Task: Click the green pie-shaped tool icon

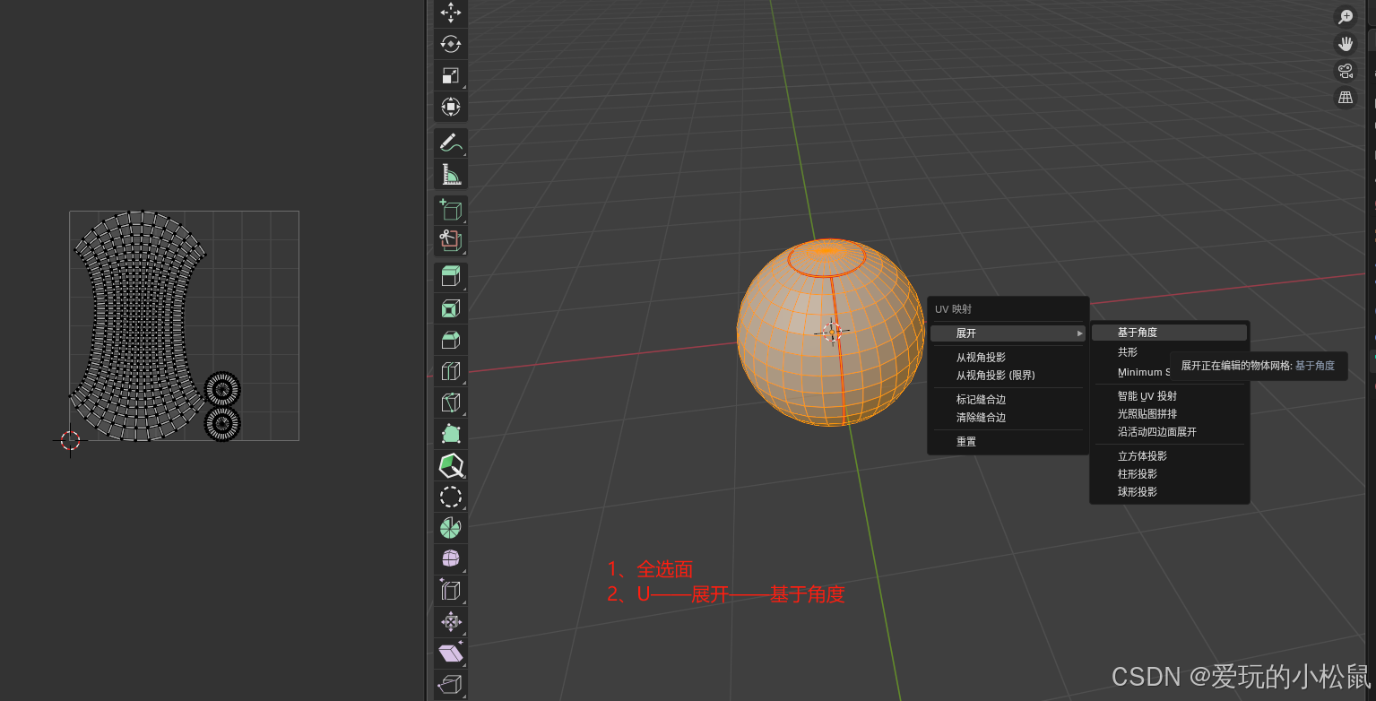Action: pos(451,528)
